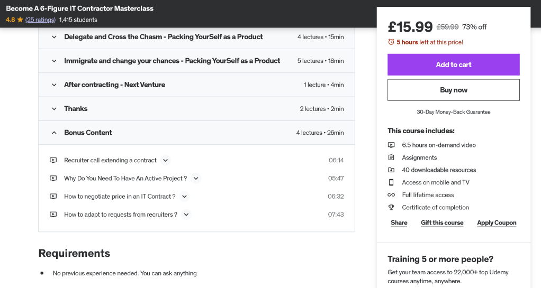Click the 4.8 rating score
This screenshot has width=541, height=288.
(11, 20)
